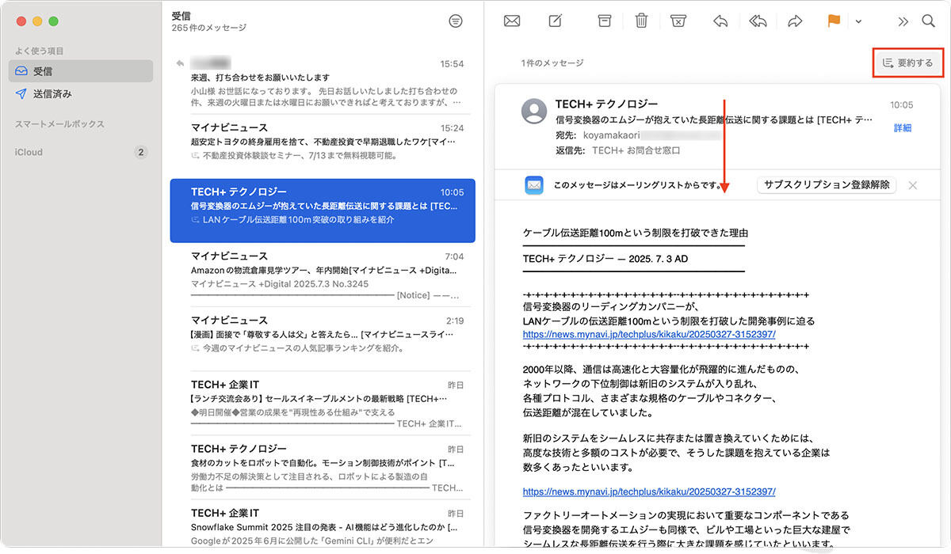Open the 15:54 meeting request email
Viewport: 951px width, 554px height.
tap(323, 82)
